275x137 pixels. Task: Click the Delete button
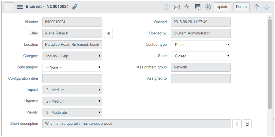(x=241, y=7)
